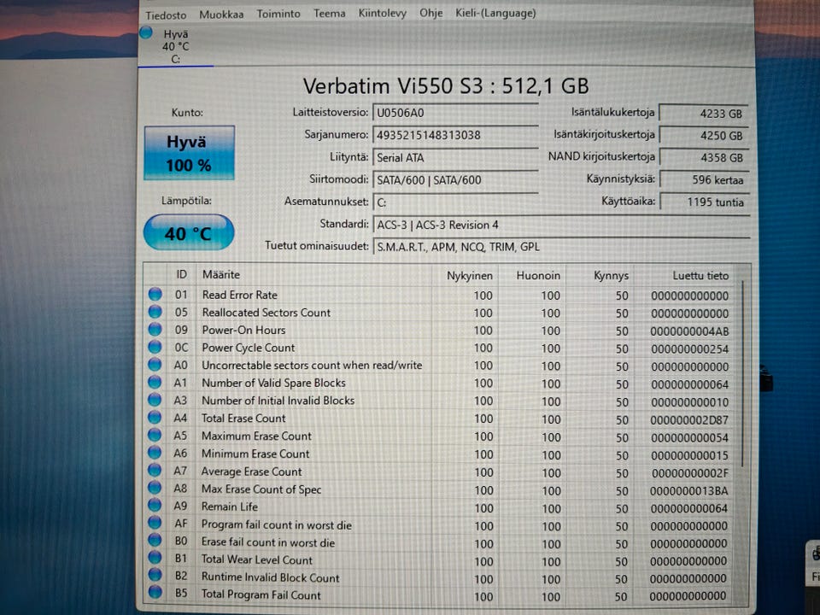This screenshot has height=615, width=820.
Task: Click the status orb for Maximum Erase Count
Action: 155,435
